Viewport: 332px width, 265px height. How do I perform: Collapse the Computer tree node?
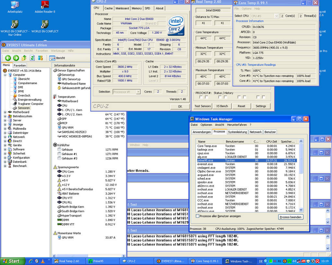[x=5, y=75]
